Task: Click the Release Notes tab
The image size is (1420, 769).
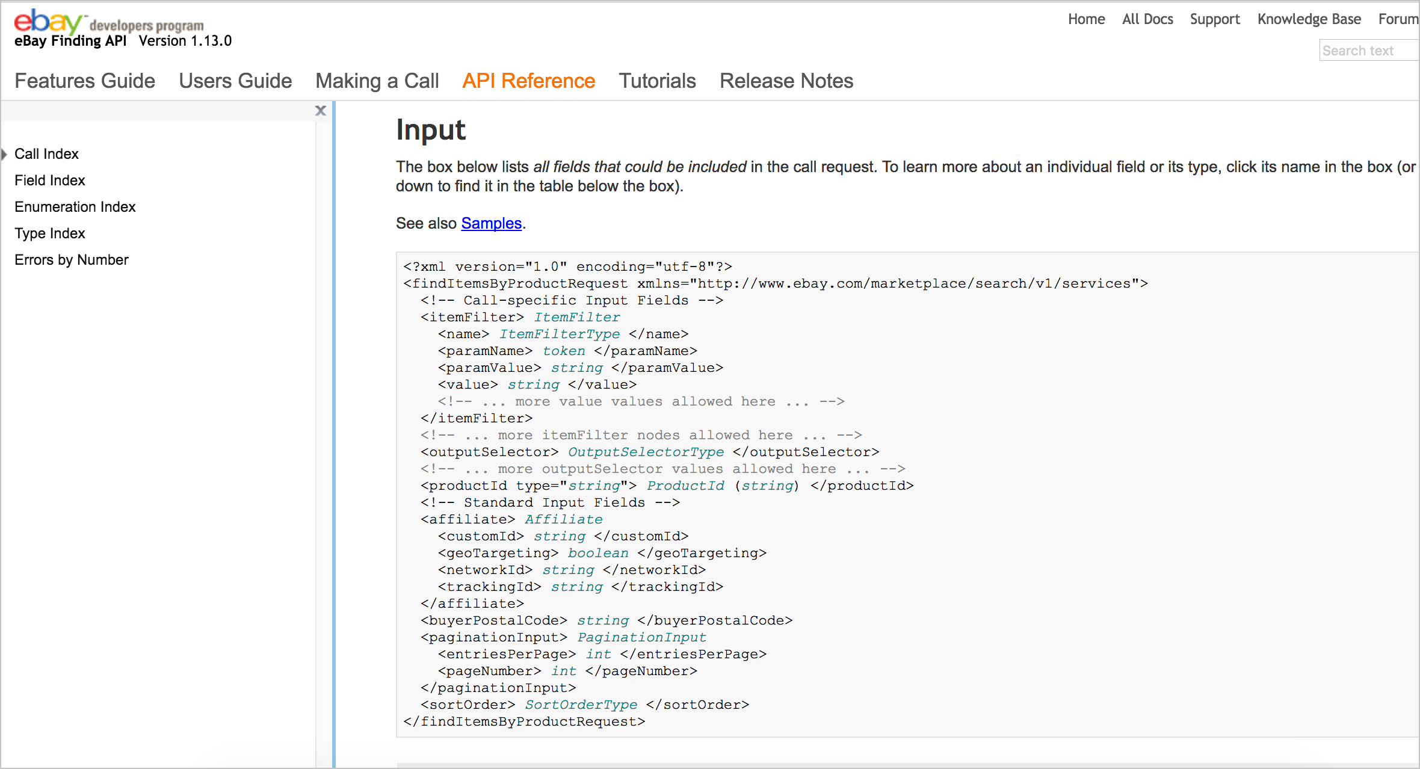Action: click(786, 81)
